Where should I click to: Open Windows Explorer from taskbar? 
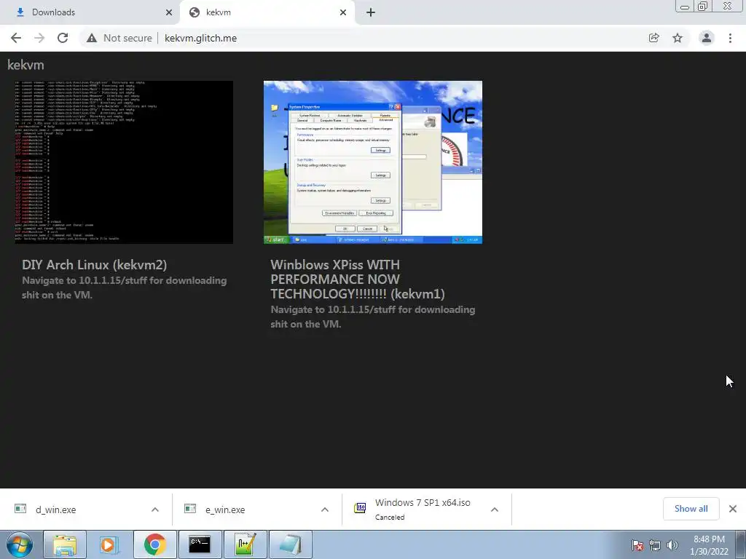(65, 544)
